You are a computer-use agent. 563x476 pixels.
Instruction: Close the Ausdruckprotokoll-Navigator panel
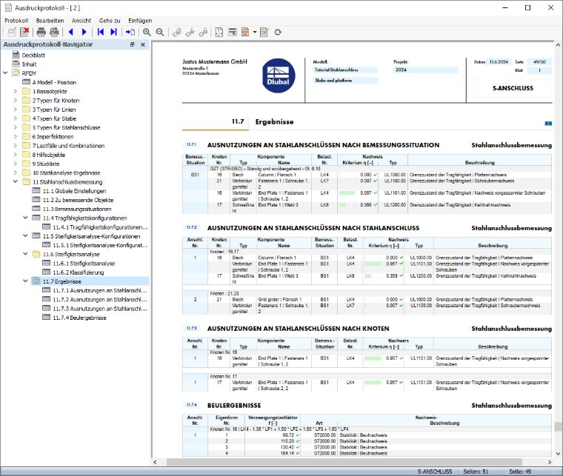pos(142,44)
